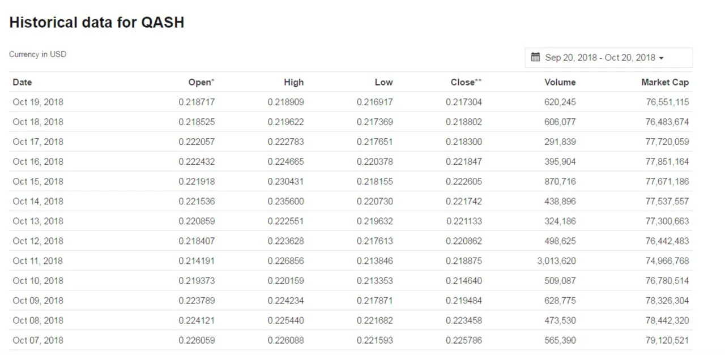The image size is (725, 355).
Task: Click the open value 0.218525
Action: 197,122
